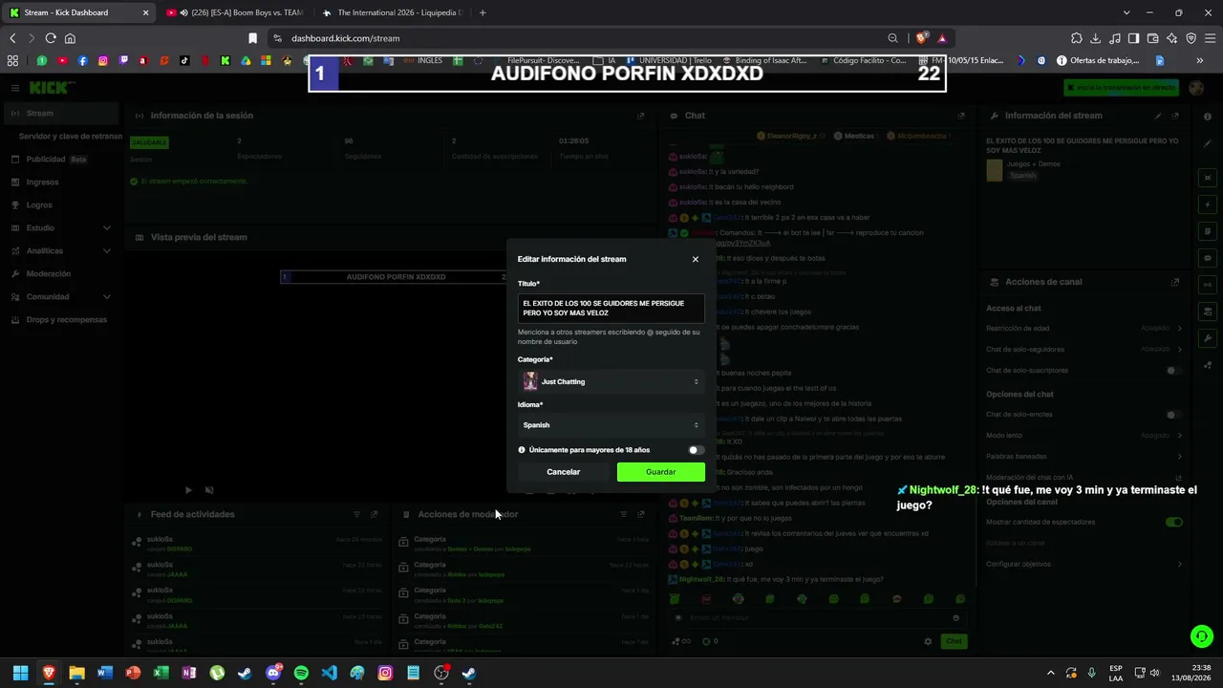The height and width of the screenshot is (688, 1223).
Task: Open File Explorer from the taskbar
Action: 76,673
